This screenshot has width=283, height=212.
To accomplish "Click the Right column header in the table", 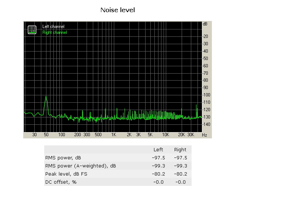I will coord(180,150).
